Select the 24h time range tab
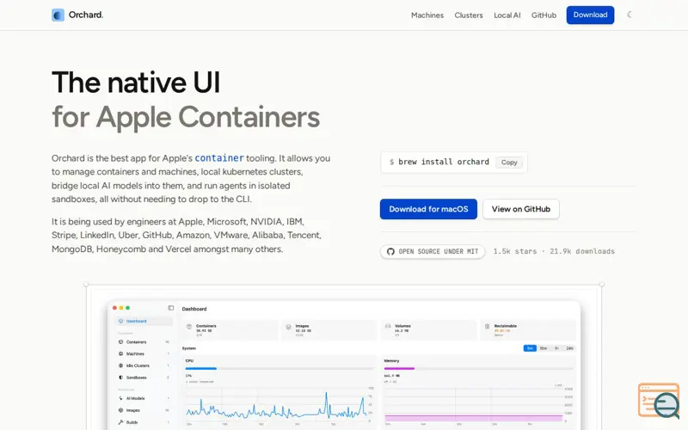 (x=569, y=348)
